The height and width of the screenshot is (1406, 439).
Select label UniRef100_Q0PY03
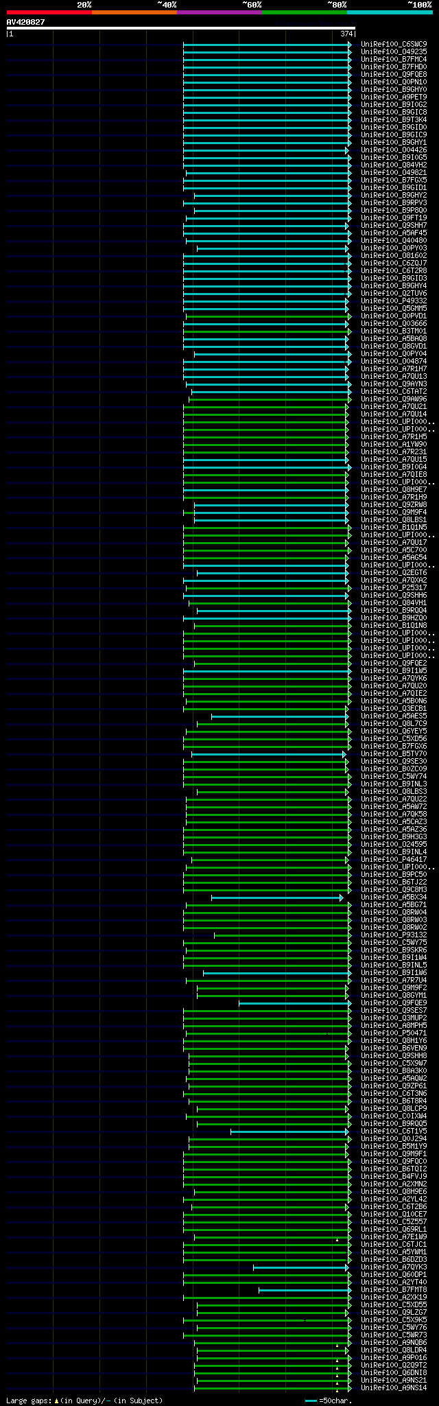click(x=394, y=248)
